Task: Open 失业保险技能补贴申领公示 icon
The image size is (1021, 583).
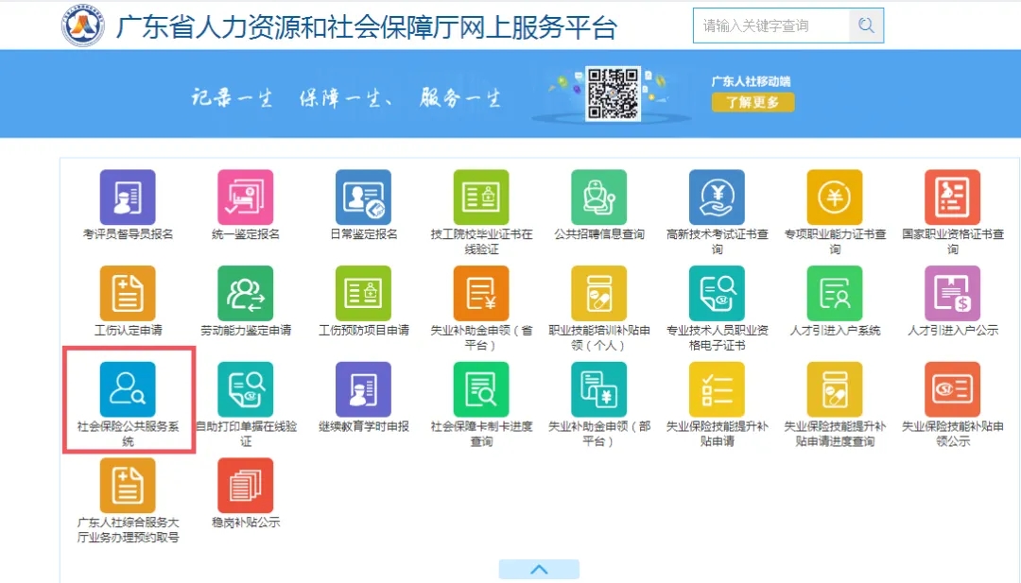Action: point(953,389)
